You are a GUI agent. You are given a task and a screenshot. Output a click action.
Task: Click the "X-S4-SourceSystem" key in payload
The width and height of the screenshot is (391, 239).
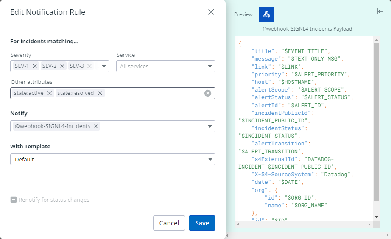283,175
